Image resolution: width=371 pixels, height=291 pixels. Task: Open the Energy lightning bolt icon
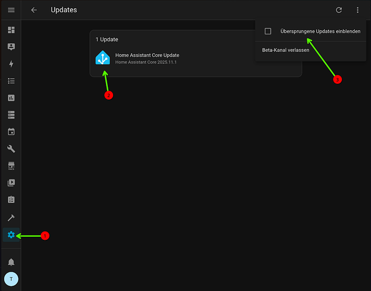pos(11,64)
